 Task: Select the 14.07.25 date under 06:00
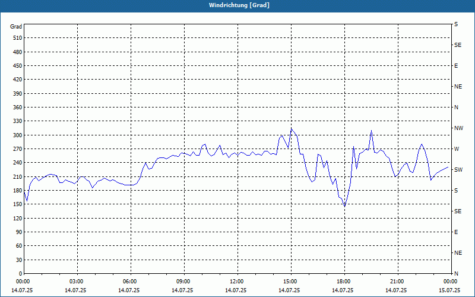pos(129,290)
